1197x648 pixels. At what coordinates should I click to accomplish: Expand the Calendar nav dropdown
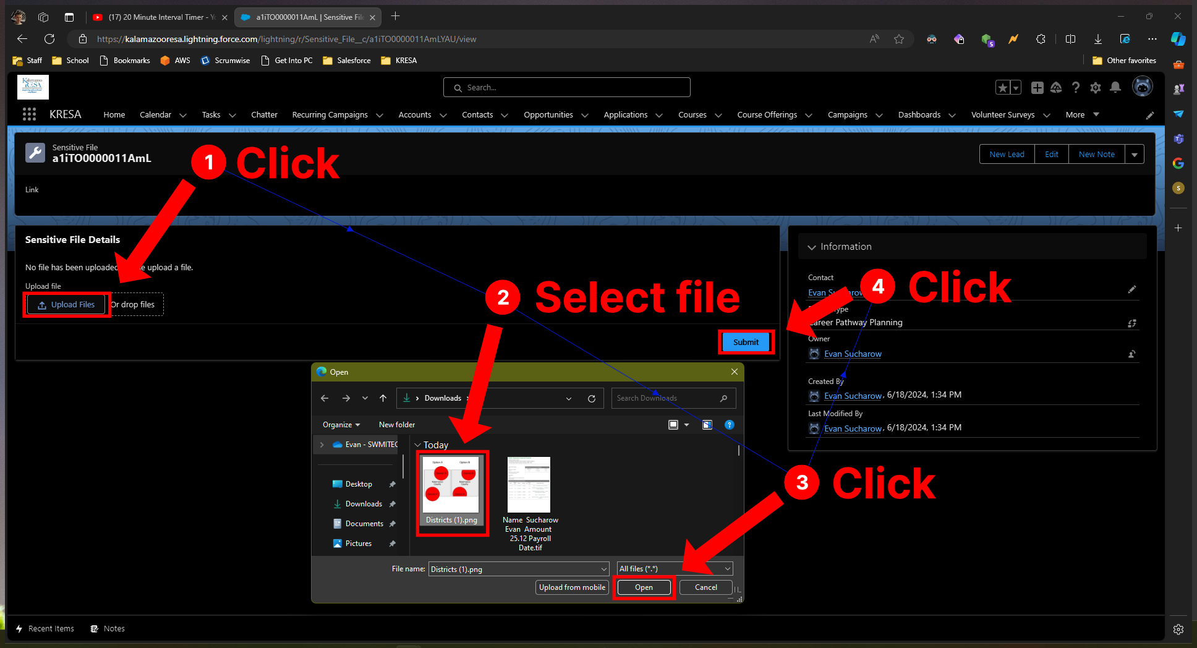pyautogui.click(x=183, y=116)
